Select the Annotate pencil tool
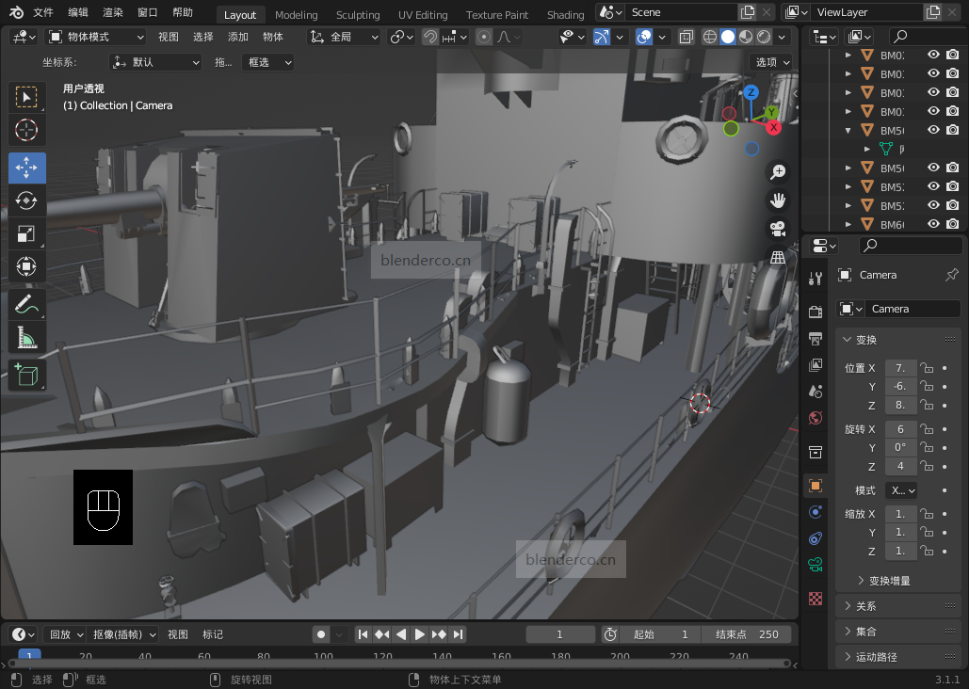This screenshot has height=689, width=969. [26, 304]
